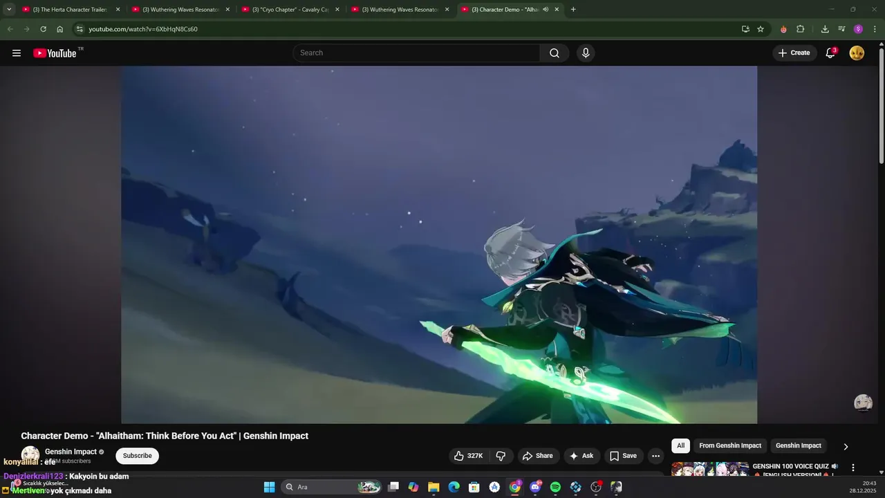
Task: Click the Ask button
Action: 581,456
